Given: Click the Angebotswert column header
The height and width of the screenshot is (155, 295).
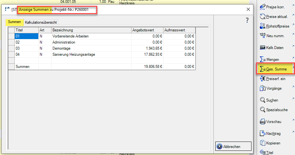Looking at the screenshot, I should click(x=147, y=30).
